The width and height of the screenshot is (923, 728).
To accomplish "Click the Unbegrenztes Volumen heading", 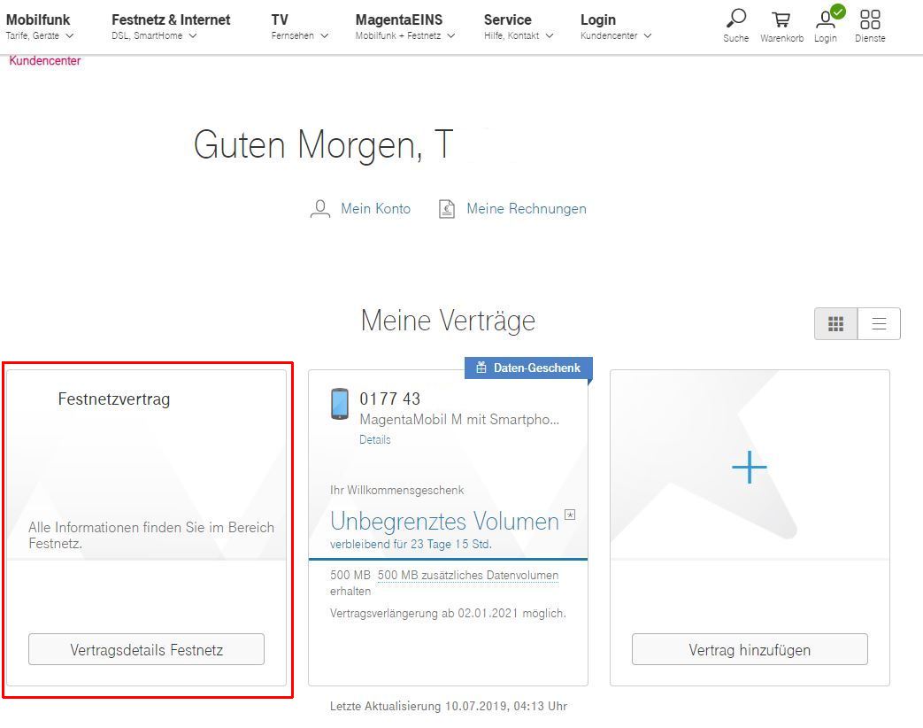I will click(x=444, y=522).
